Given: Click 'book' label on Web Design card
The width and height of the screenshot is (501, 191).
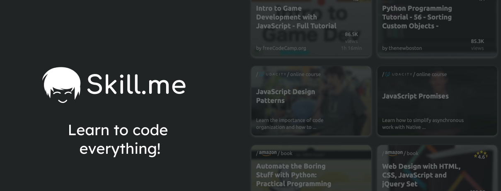Looking at the screenshot, I should pyautogui.click(x=413, y=153).
